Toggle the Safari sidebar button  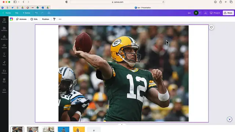tap(15, 2)
